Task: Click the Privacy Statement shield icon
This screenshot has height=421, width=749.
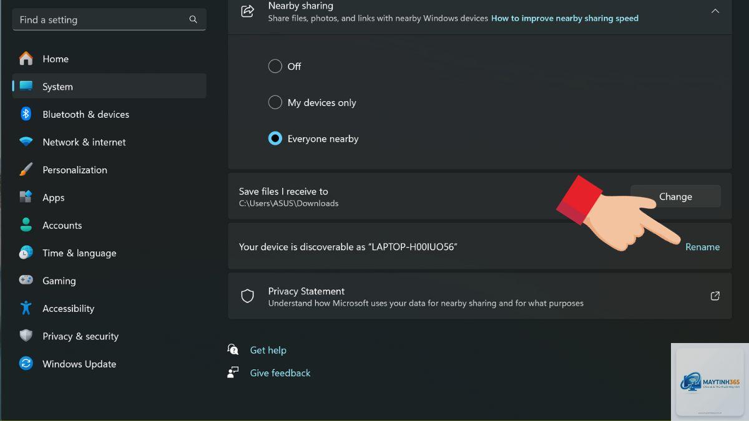Action: 248,296
